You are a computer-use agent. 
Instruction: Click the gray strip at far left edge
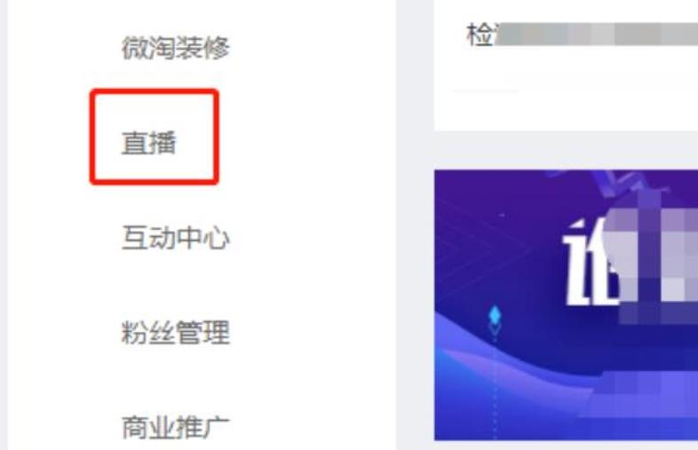point(4,225)
